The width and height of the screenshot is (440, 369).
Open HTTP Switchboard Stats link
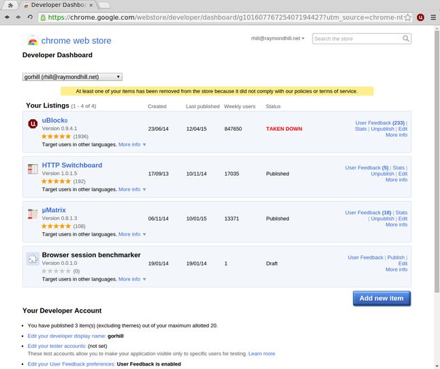point(398,167)
